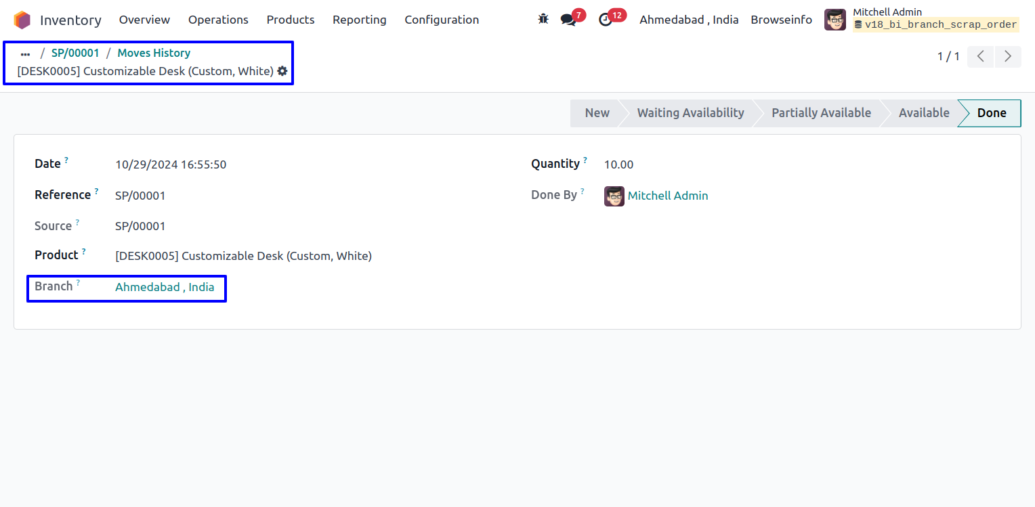This screenshot has width=1035, height=507.
Task: Click the New status stage
Action: coord(597,113)
